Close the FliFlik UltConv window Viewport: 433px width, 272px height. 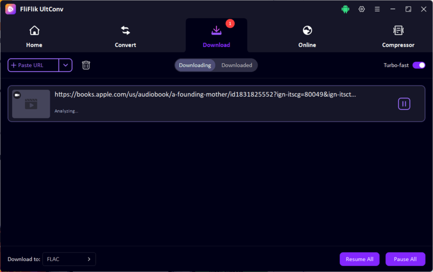424,9
